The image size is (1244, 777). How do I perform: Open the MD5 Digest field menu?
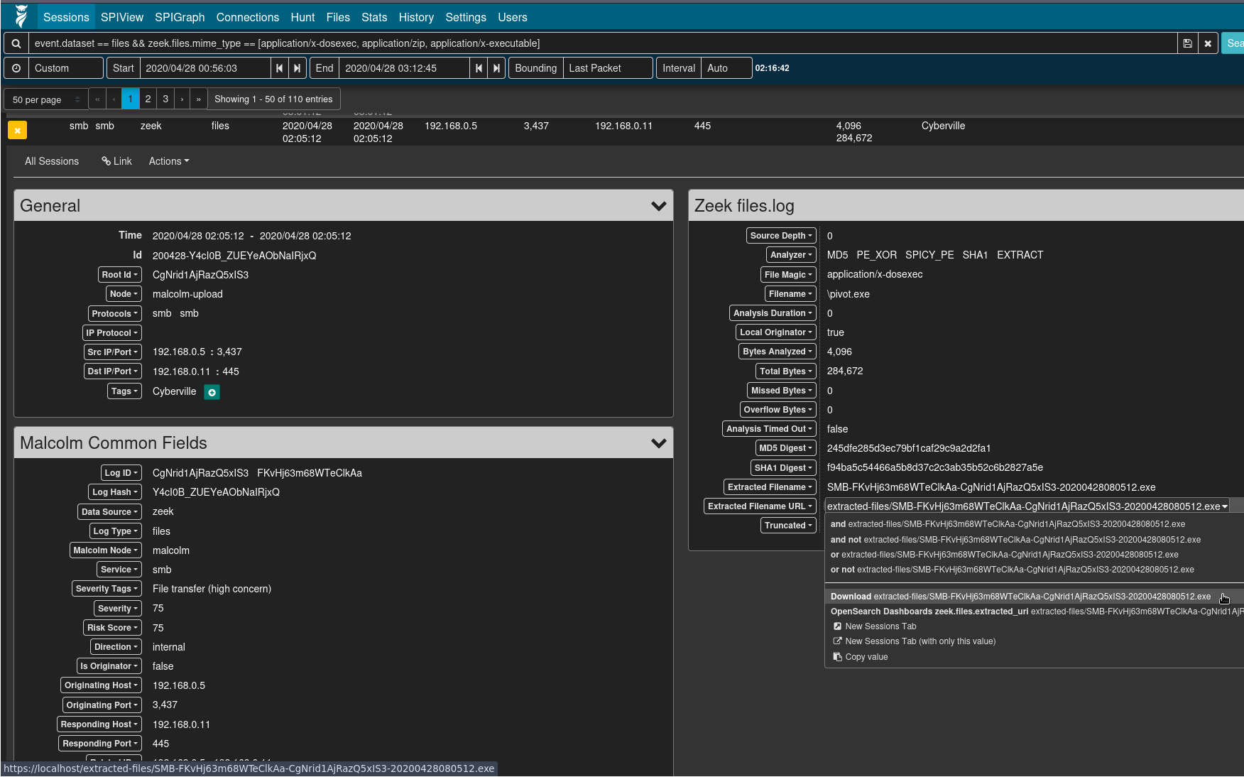tap(785, 448)
